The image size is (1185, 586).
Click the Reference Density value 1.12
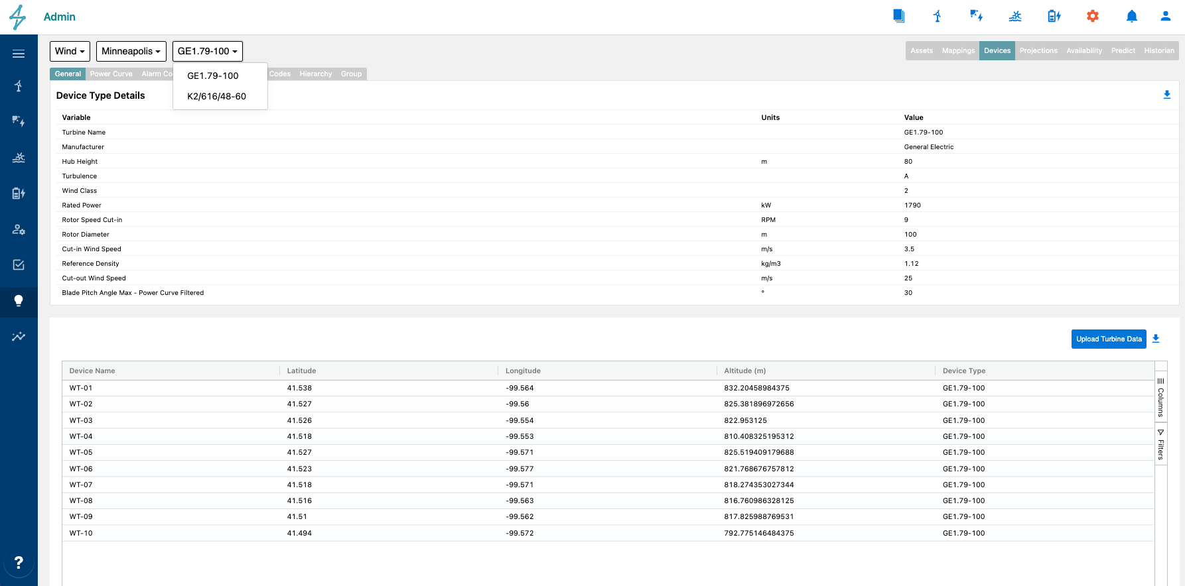point(911,263)
